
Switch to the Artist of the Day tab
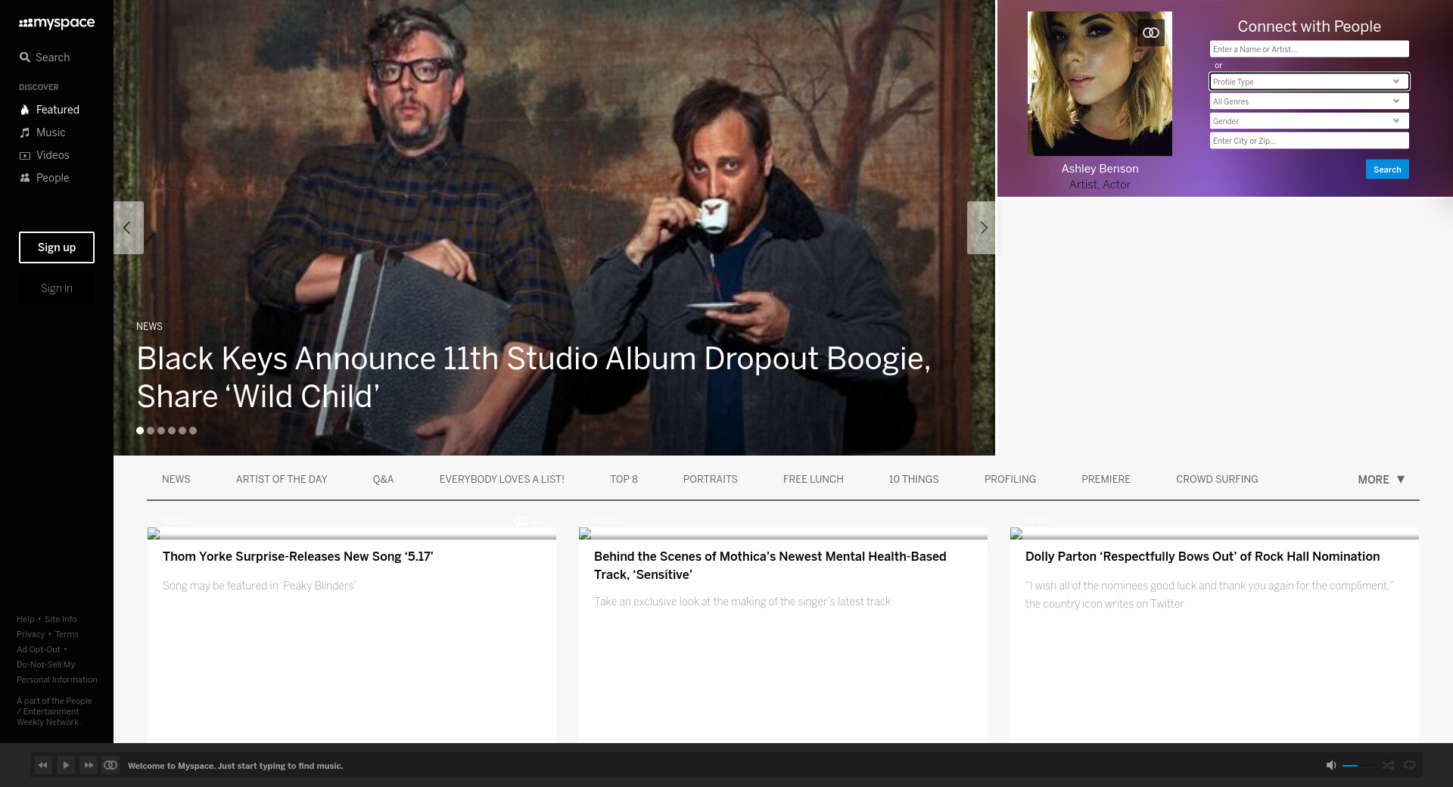point(282,480)
